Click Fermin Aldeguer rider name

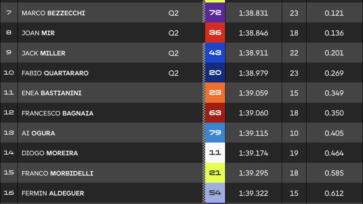pyautogui.click(x=53, y=193)
